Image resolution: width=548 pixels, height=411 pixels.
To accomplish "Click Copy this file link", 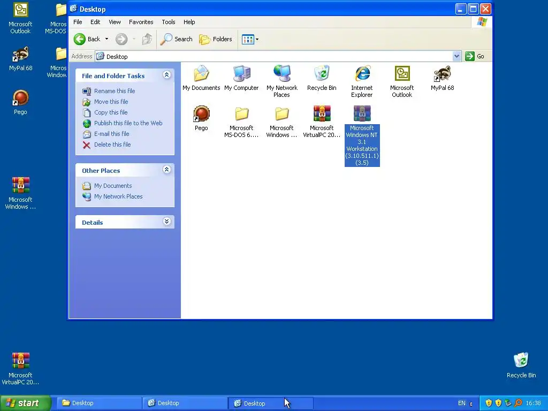I will tap(111, 112).
